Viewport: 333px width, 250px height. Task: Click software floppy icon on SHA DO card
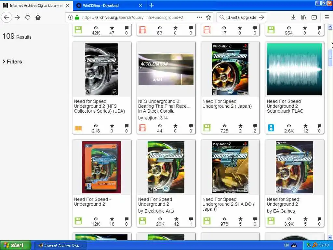pos(207,221)
